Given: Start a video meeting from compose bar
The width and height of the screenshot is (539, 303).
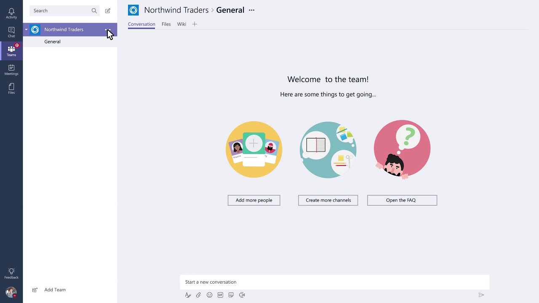Looking at the screenshot, I should (242, 295).
